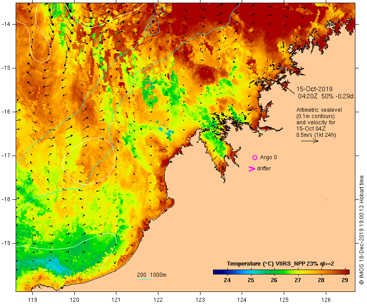Viewport: 367px width, 304px height.
Task: Click the latitude axis label -16
Action: pos(6,112)
